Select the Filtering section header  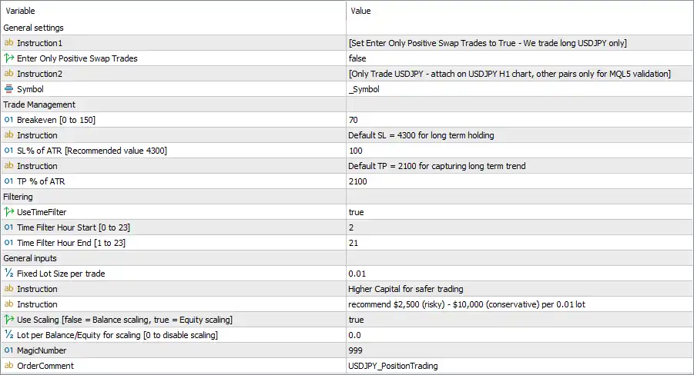[18, 197]
